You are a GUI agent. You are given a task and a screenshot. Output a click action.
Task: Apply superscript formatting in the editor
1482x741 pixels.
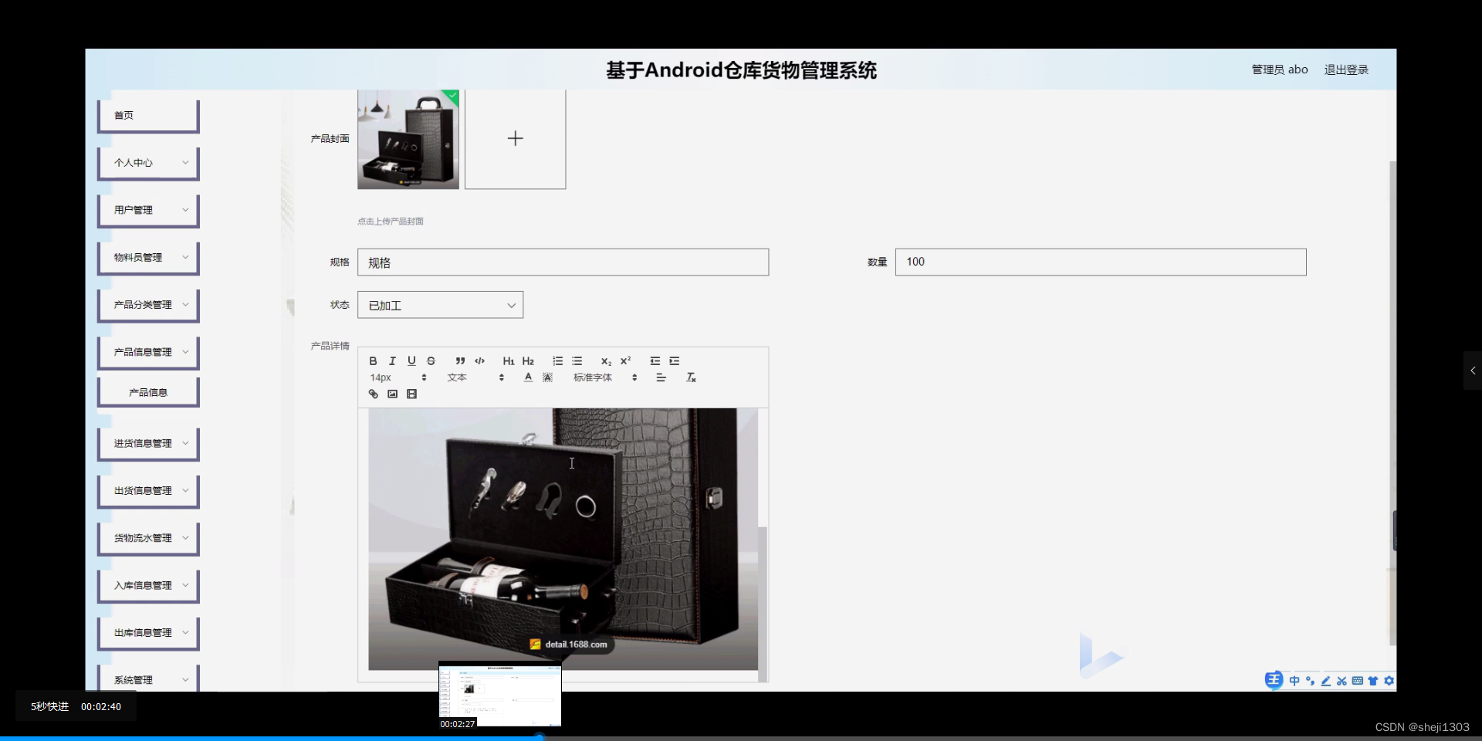pyautogui.click(x=626, y=360)
